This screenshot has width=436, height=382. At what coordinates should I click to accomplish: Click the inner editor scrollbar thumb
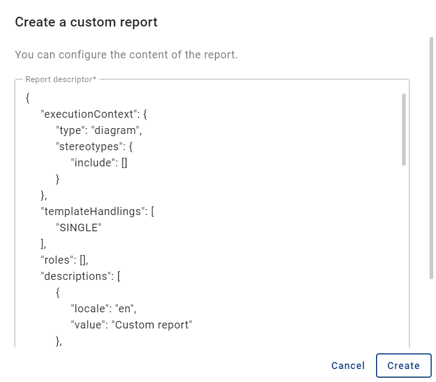tap(404, 127)
